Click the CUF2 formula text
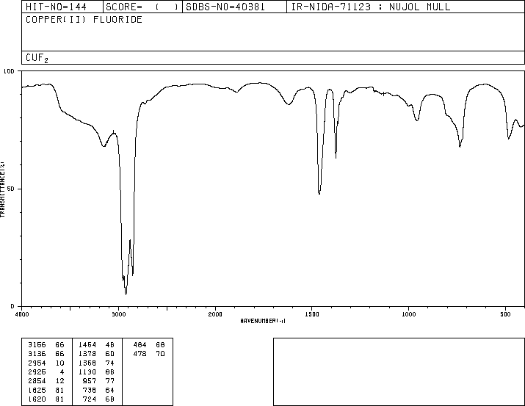 [37, 58]
